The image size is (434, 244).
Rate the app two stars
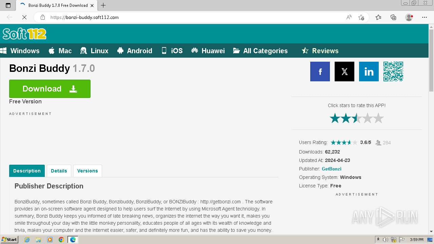point(346,118)
